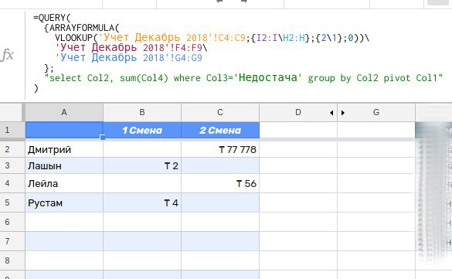The image size is (452, 279).
Task: Select column A header
Action: [x=64, y=112]
